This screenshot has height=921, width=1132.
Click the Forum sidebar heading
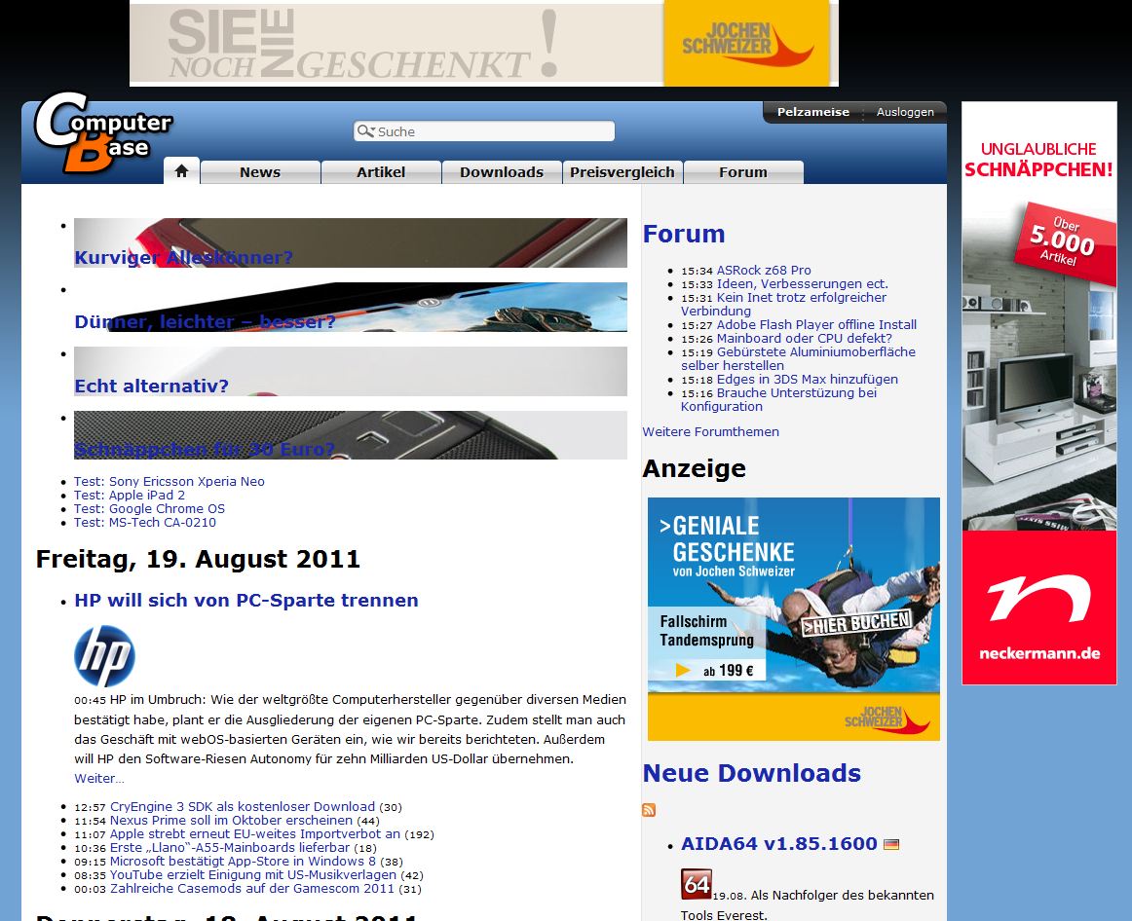tap(684, 234)
